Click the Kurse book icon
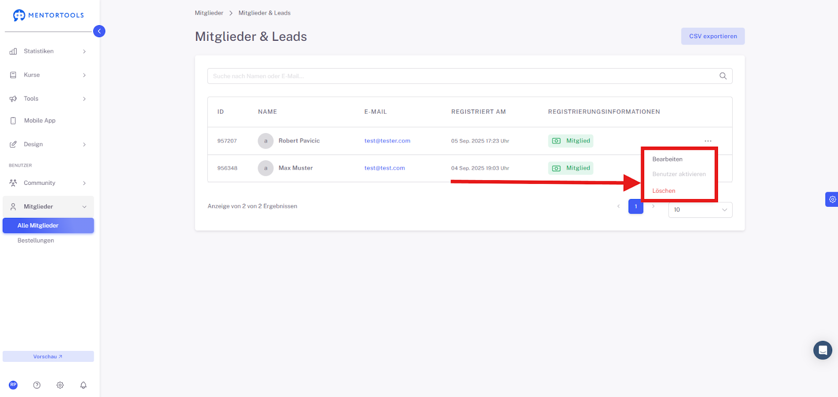 (x=13, y=75)
